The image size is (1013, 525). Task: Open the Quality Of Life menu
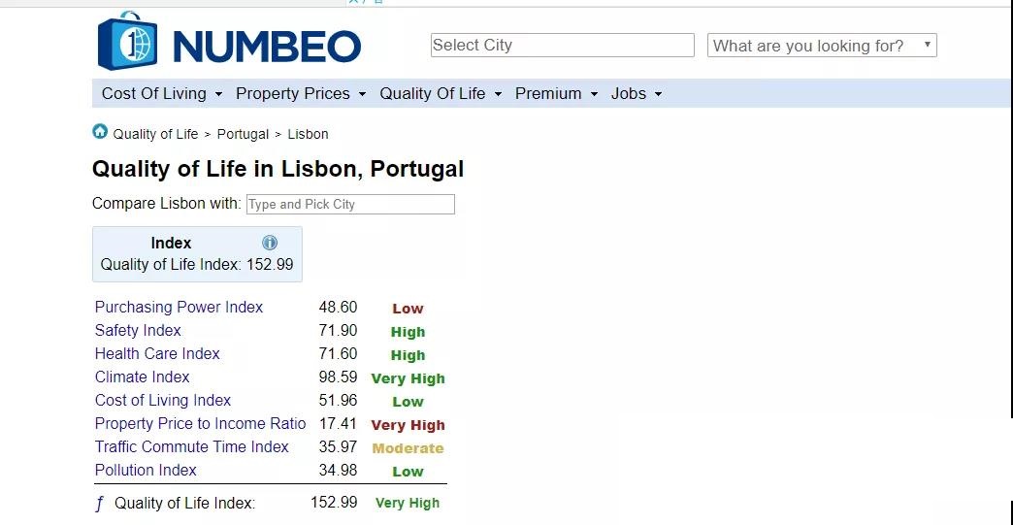(x=441, y=93)
